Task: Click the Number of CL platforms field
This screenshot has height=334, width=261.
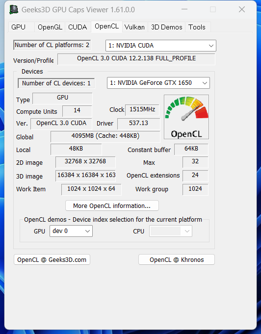Action: click(x=52, y=45)
